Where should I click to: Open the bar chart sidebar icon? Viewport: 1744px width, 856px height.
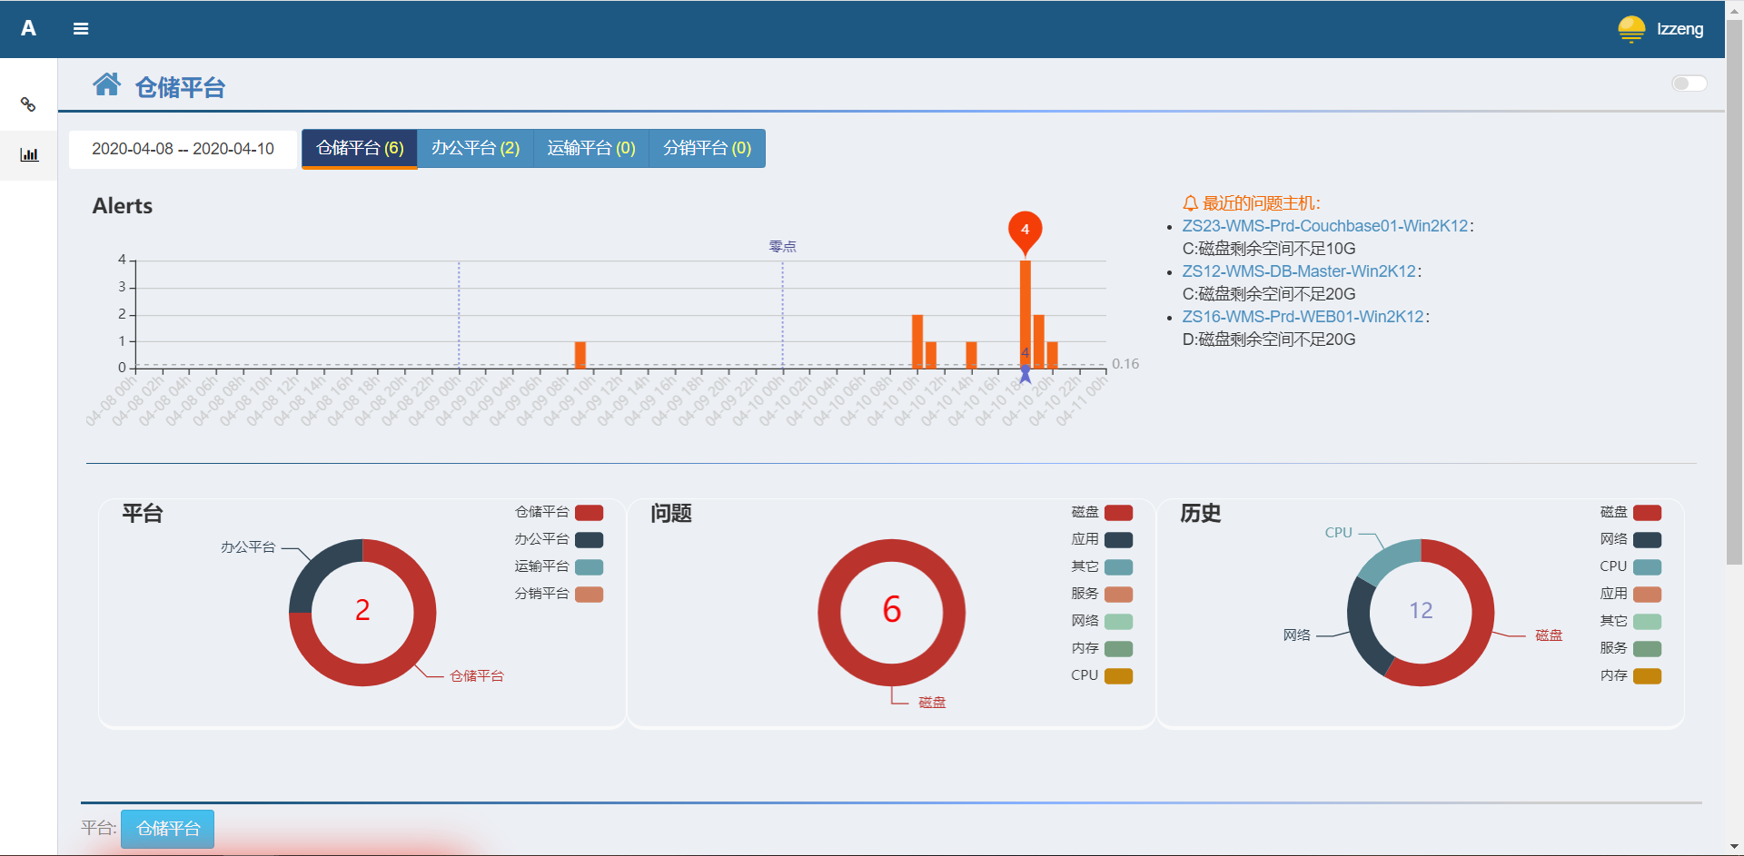(x=29, y=155)
